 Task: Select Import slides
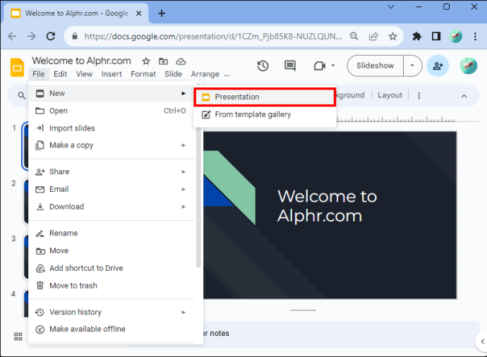point(112,128)
